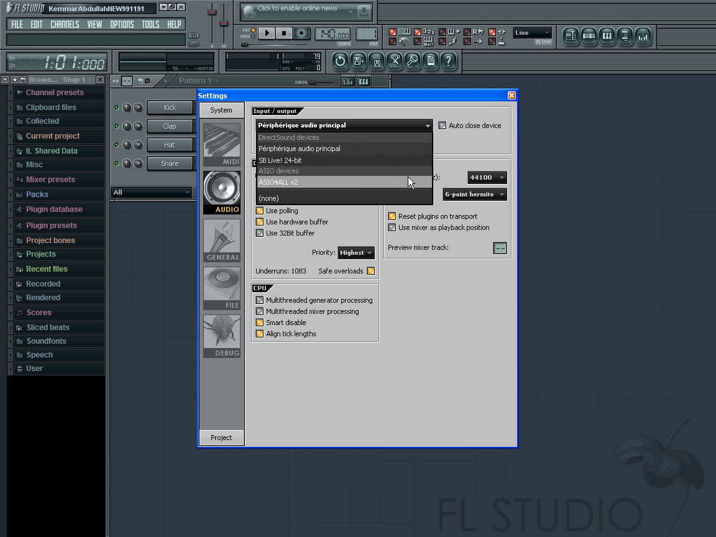Image resolution: width=716 pixels, height=537 pixels.
Task: Adjust the swing slider
Action: (321, 82)
